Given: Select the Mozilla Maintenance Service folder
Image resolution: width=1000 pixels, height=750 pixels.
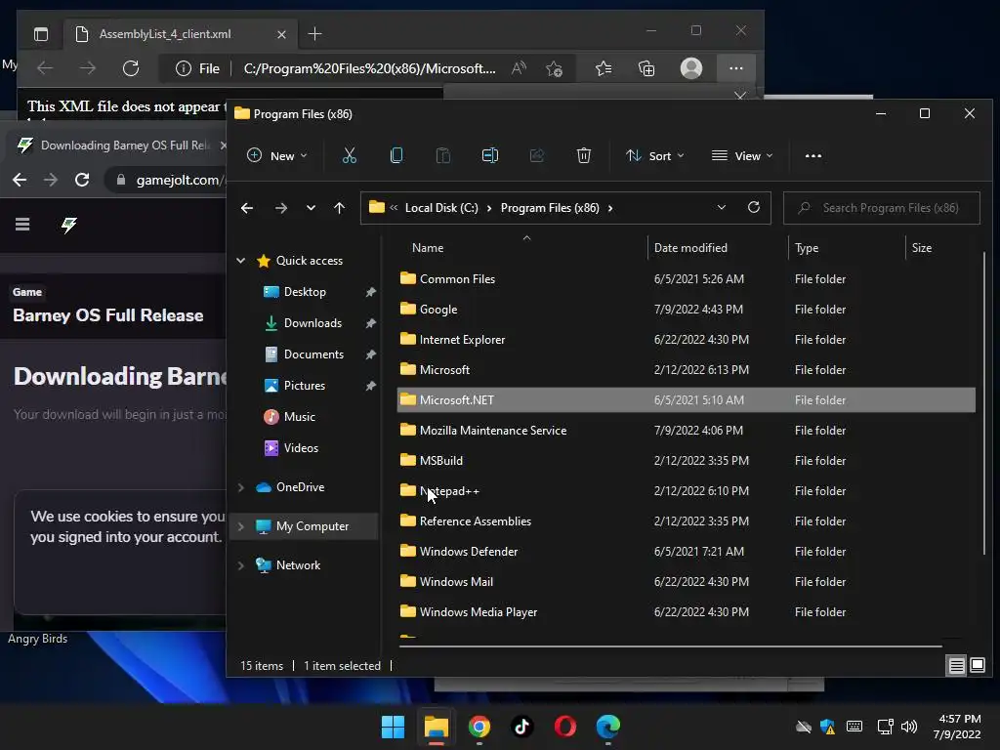Looking at the screenshot, I should point(687,431).
